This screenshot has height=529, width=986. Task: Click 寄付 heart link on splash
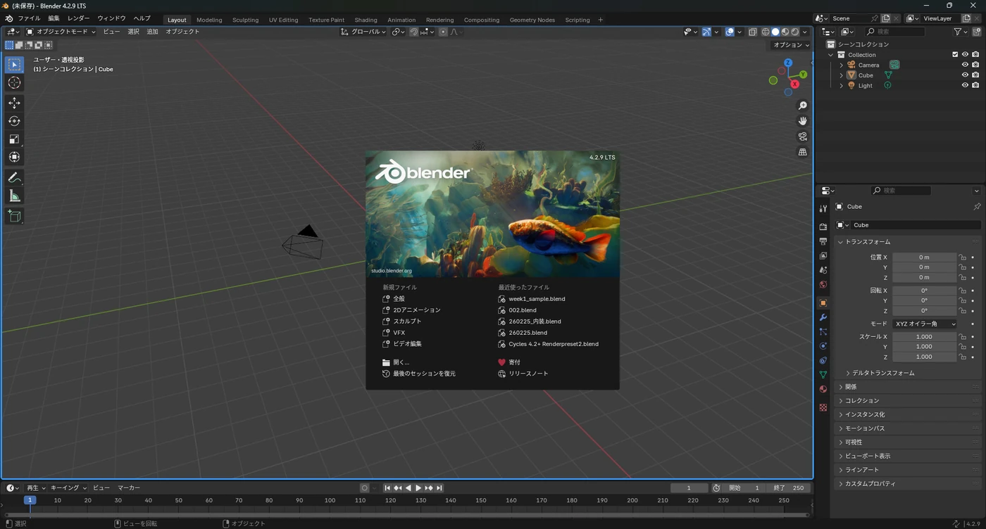click(514, 362)
